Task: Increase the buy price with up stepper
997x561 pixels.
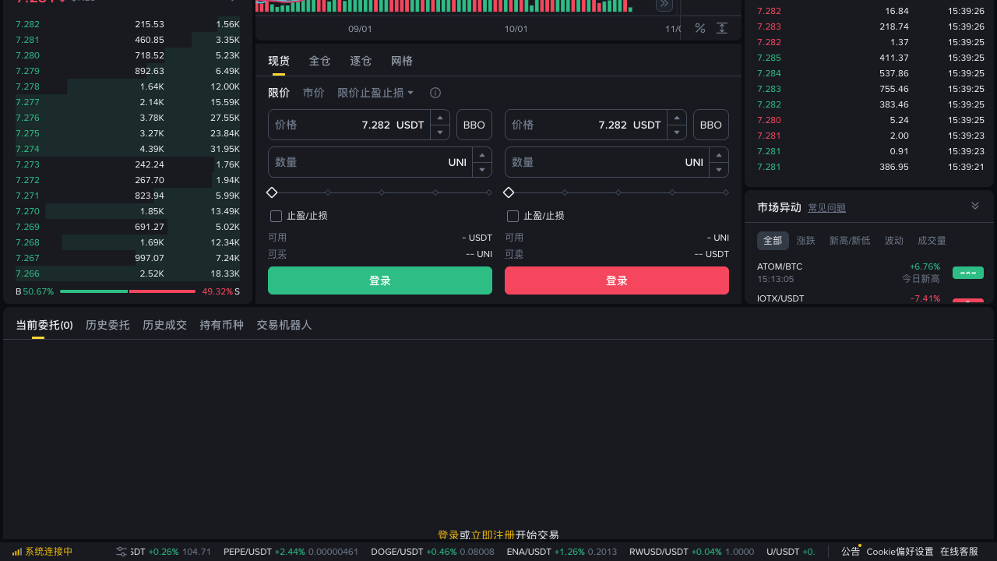Action: click(440, 118)
